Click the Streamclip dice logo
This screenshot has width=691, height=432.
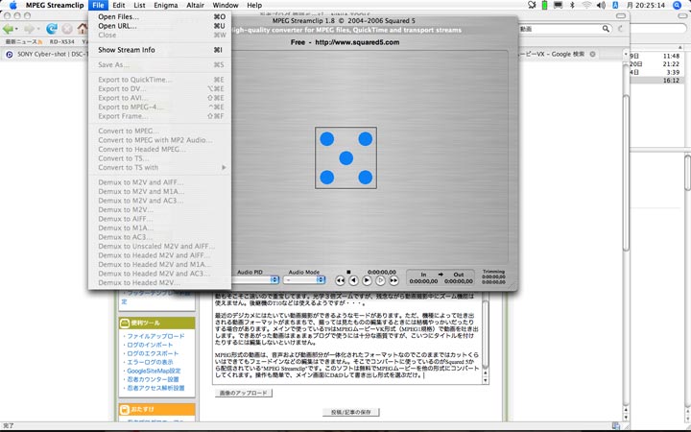point(345,157)
